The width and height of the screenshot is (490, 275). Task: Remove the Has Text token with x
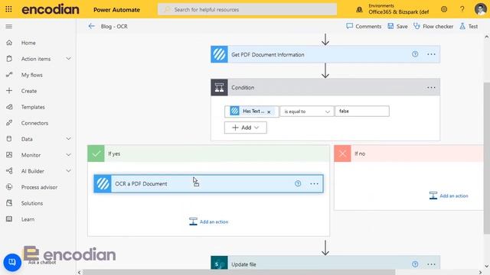(269, 112)
